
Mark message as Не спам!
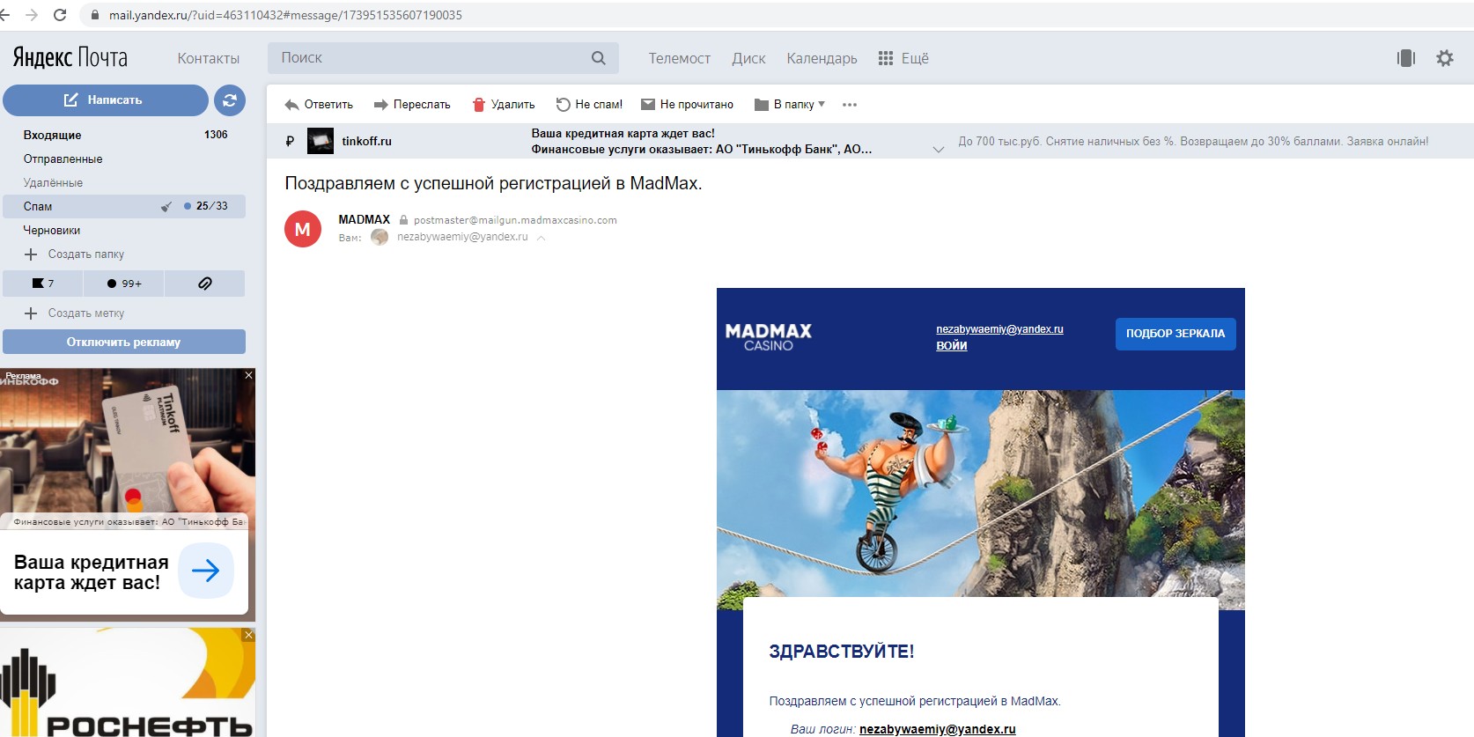click(x=589, y=105)
